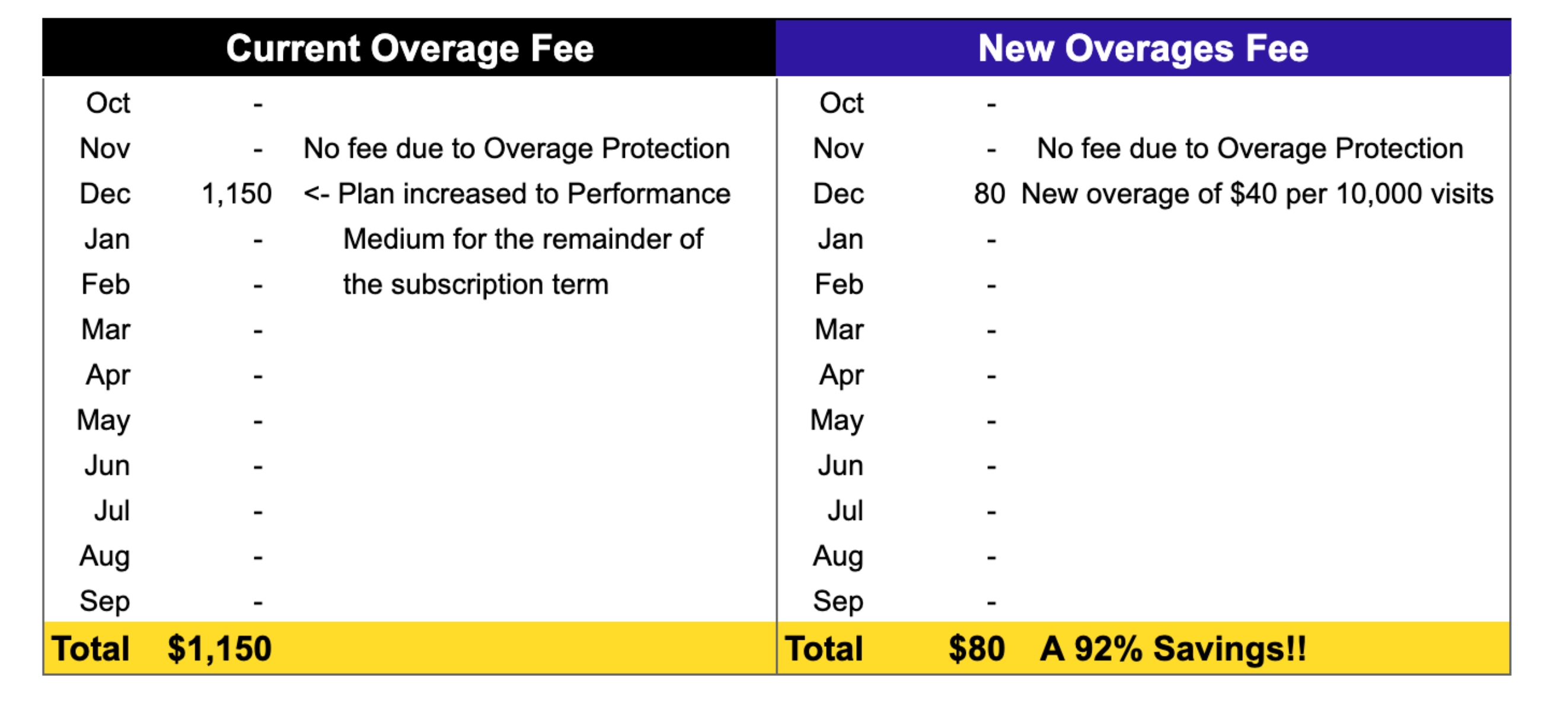Click Overage Protection note in current fee table
Viewport: 1544px width, 708px height.
click(516, 148)
